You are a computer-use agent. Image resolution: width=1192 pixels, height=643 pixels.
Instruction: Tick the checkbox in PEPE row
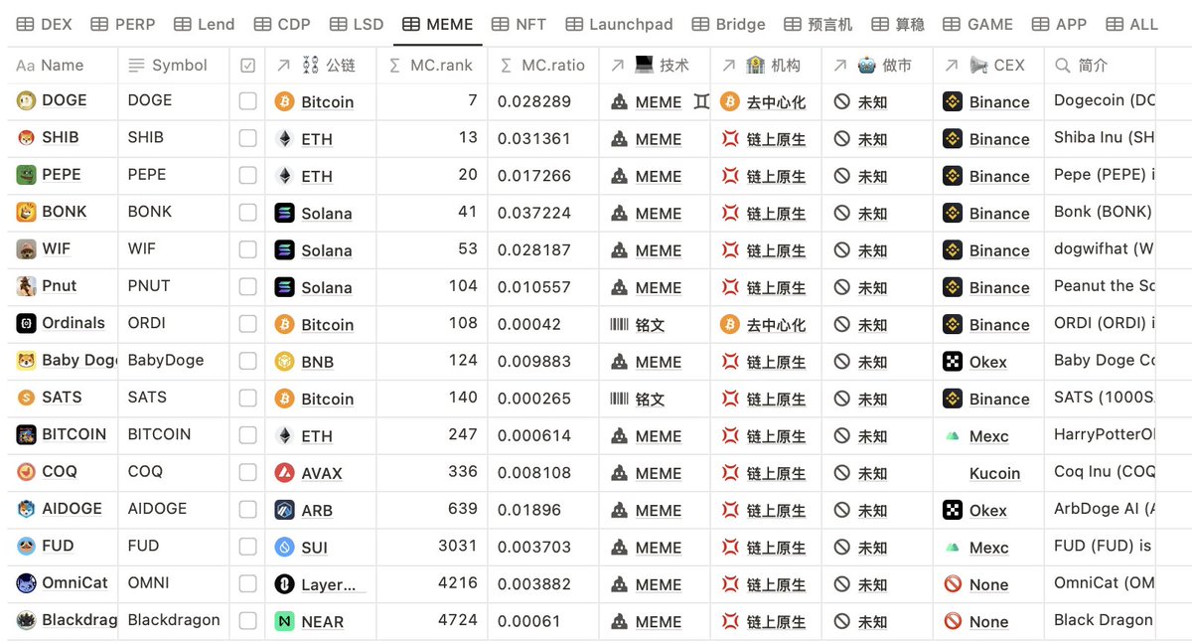click(x=247, y=176)
